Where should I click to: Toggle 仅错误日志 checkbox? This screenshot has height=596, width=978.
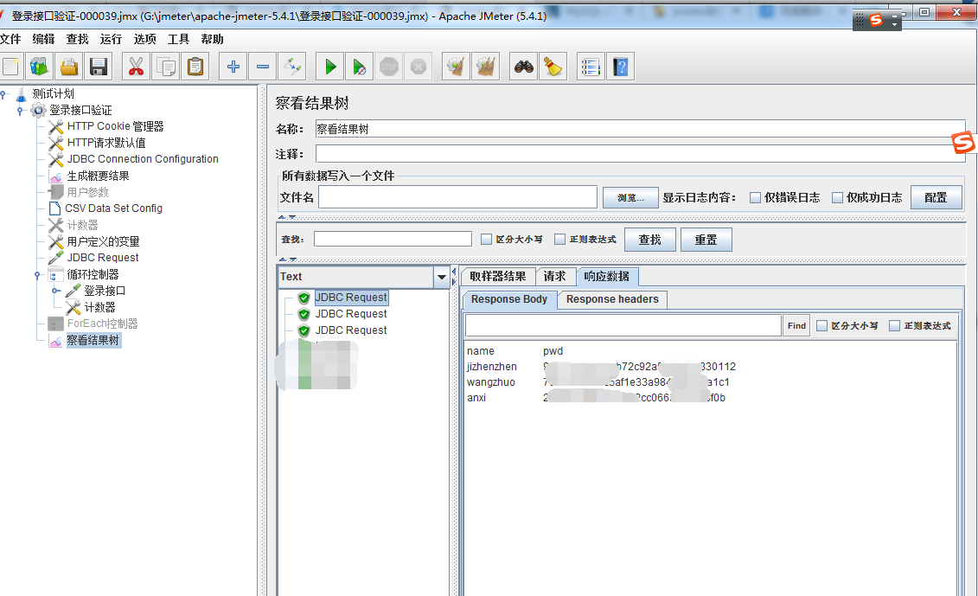755,198
